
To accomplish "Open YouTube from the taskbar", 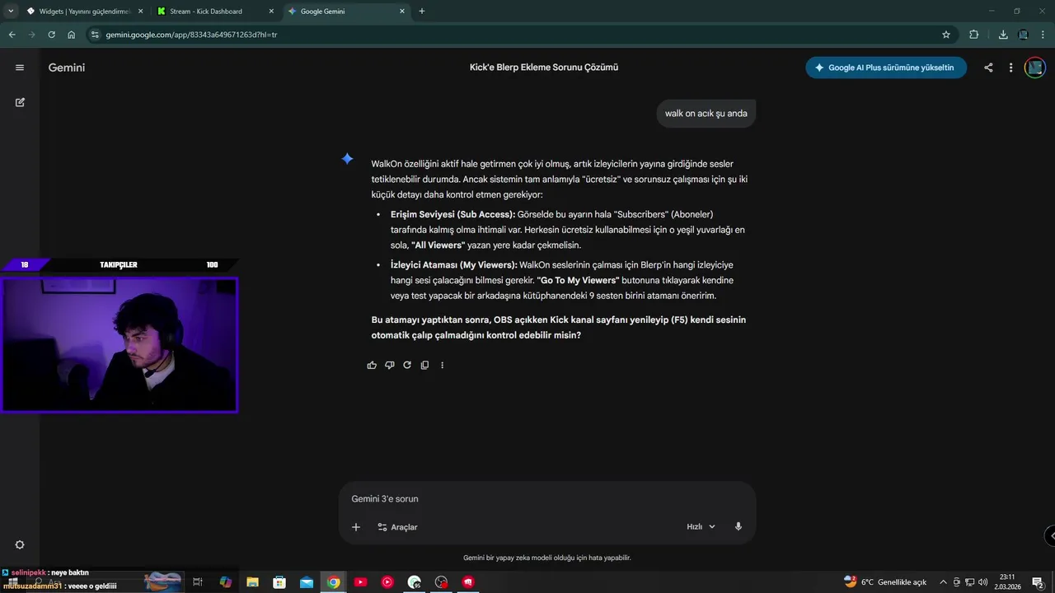I will tap(360, 582).
